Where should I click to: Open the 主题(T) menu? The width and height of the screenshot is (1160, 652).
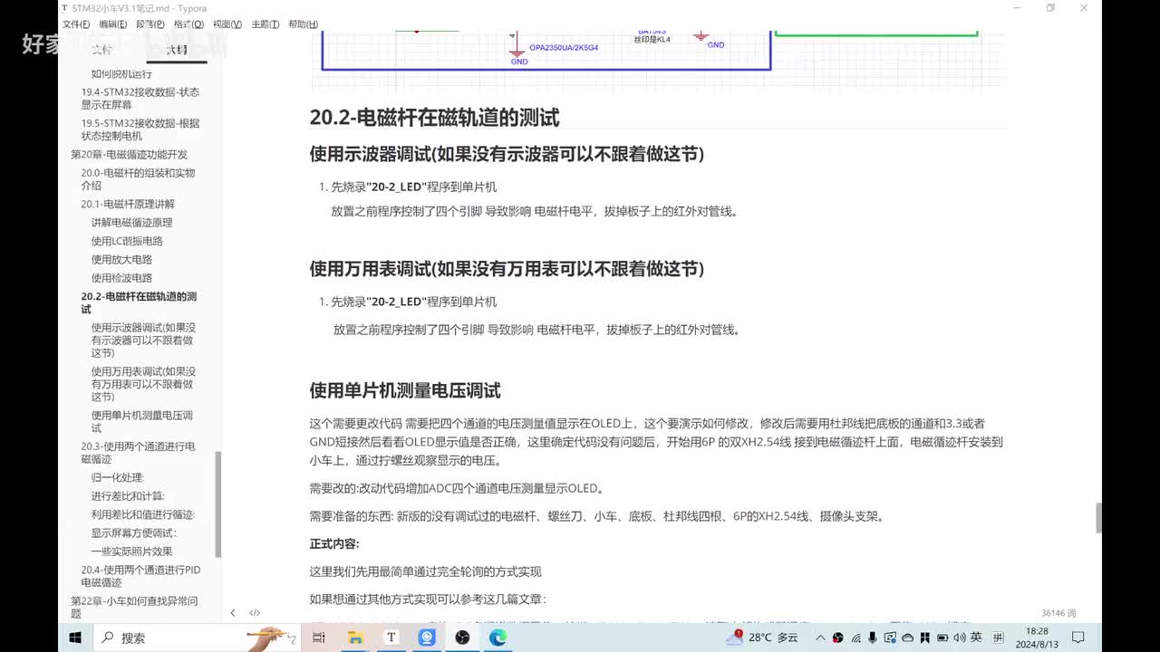coord(265,24)
